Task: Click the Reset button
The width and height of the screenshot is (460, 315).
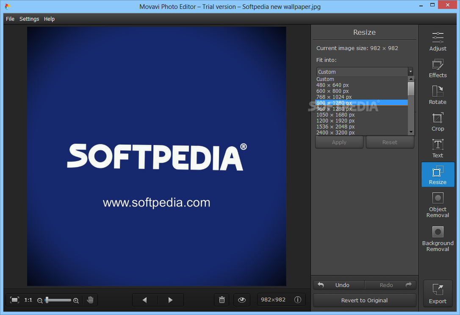Action: [390, 142]
